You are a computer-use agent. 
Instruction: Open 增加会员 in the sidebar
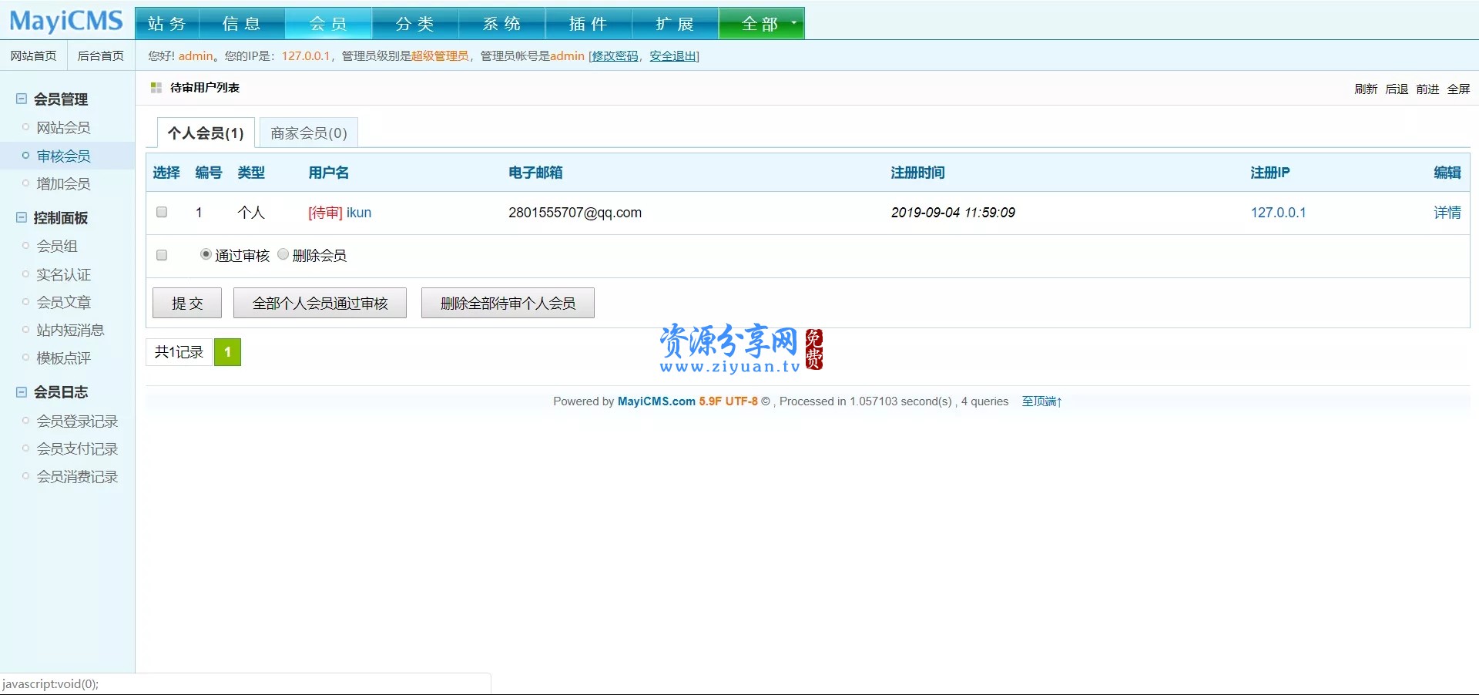coord(63,184)
